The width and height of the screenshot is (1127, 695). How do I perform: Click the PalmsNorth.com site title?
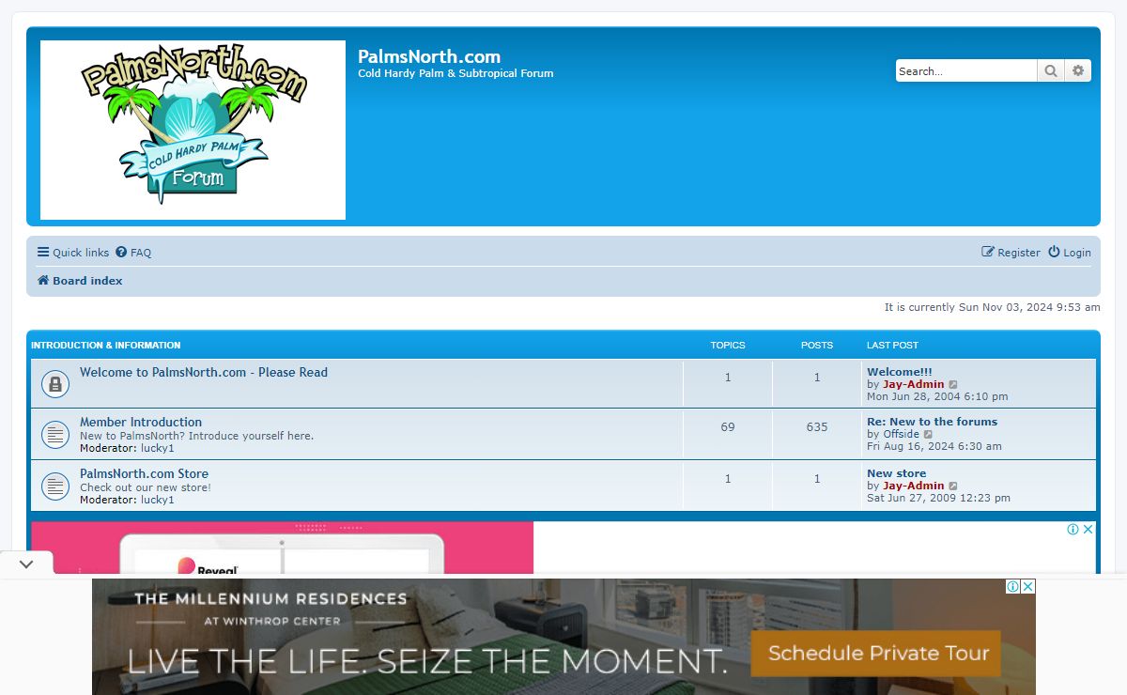coord(429,56)
